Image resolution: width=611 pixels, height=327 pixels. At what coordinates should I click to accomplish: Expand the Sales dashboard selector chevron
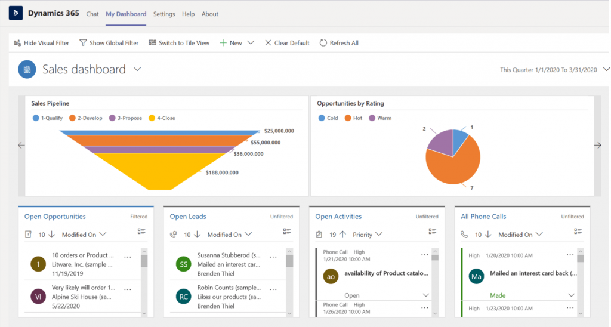137,69
